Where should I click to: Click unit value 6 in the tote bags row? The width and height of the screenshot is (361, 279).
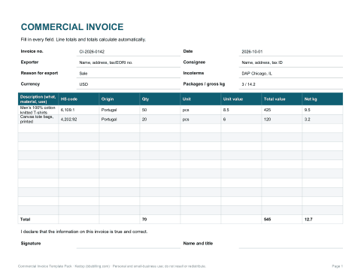pyautogui.click(x=241, y=120)
